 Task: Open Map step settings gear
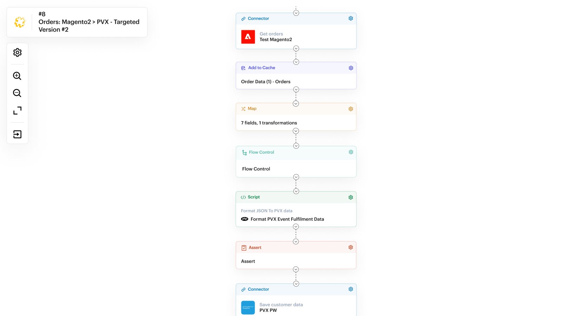[x=351, y=109]
